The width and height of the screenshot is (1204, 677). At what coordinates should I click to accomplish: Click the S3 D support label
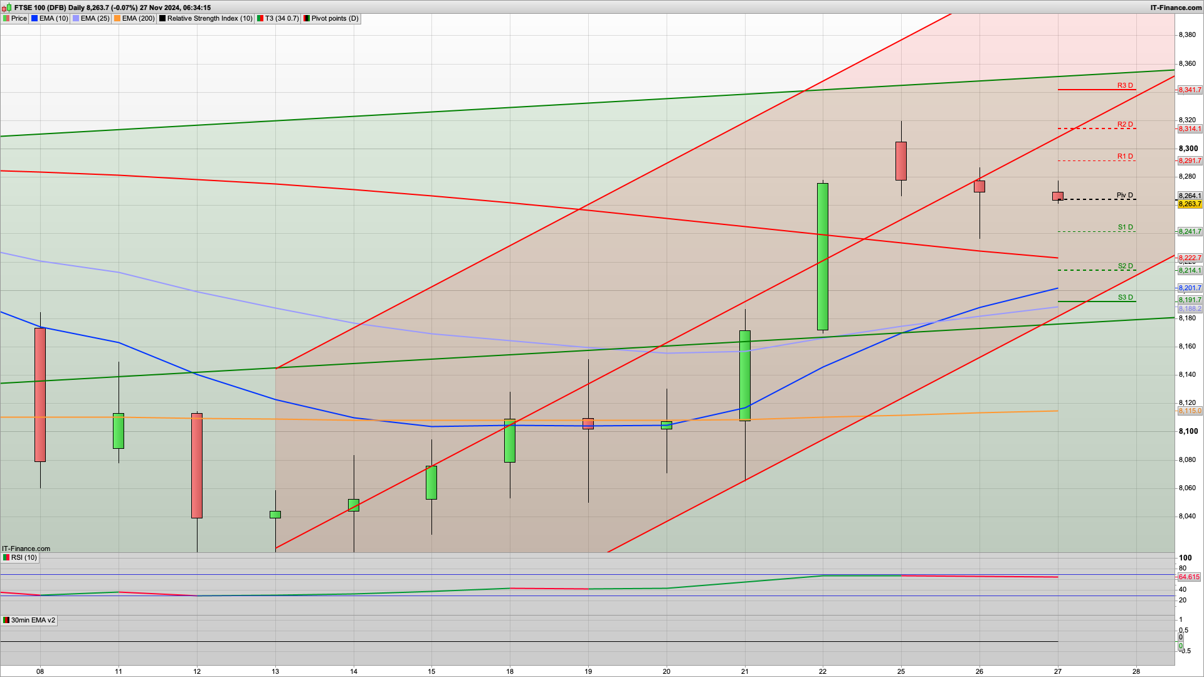[x=1125, y=297]
